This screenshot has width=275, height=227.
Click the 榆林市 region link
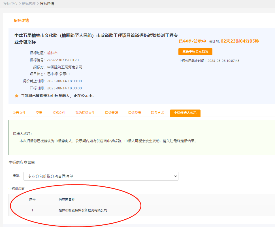[52, 53]
